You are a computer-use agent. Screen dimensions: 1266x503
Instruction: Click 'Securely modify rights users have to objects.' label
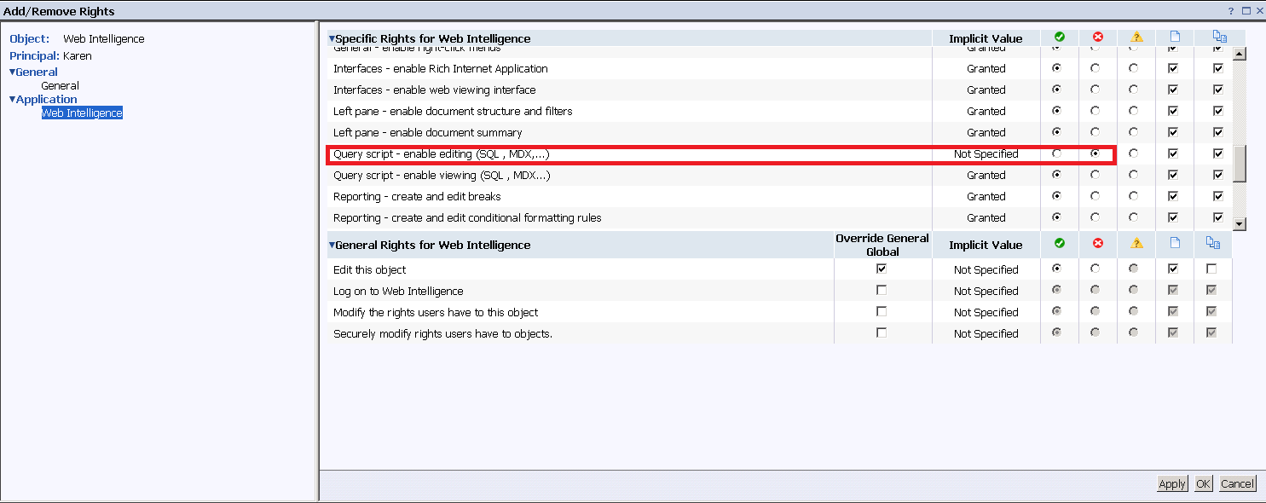point(442,333)
